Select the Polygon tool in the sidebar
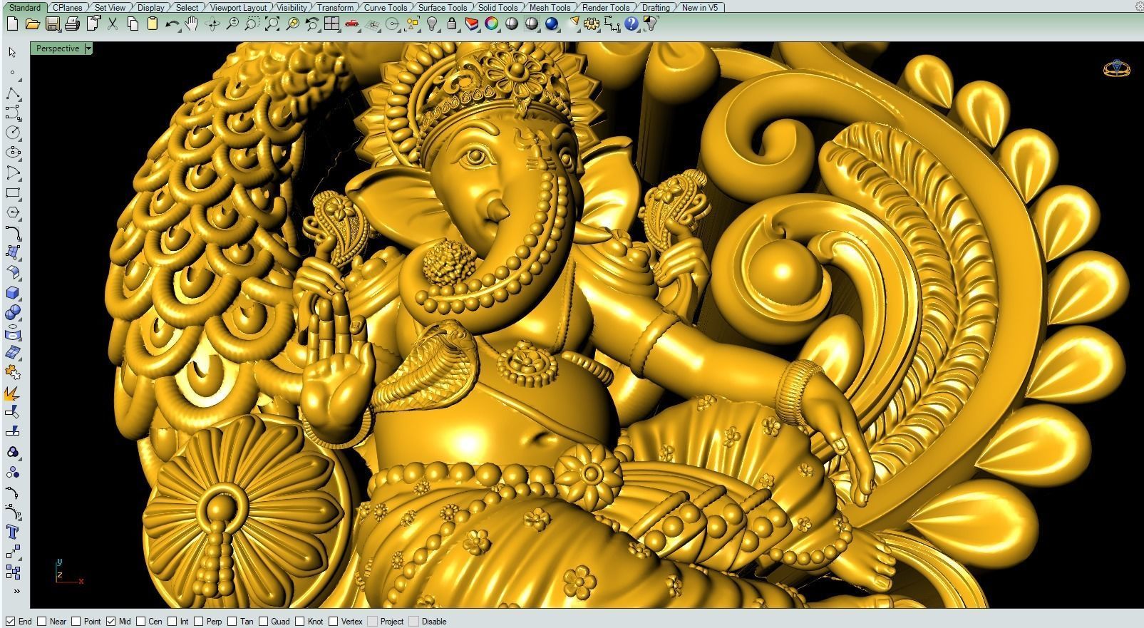Screen dimensions: 1144x628 pyautogui.click(x=13, y=212)
